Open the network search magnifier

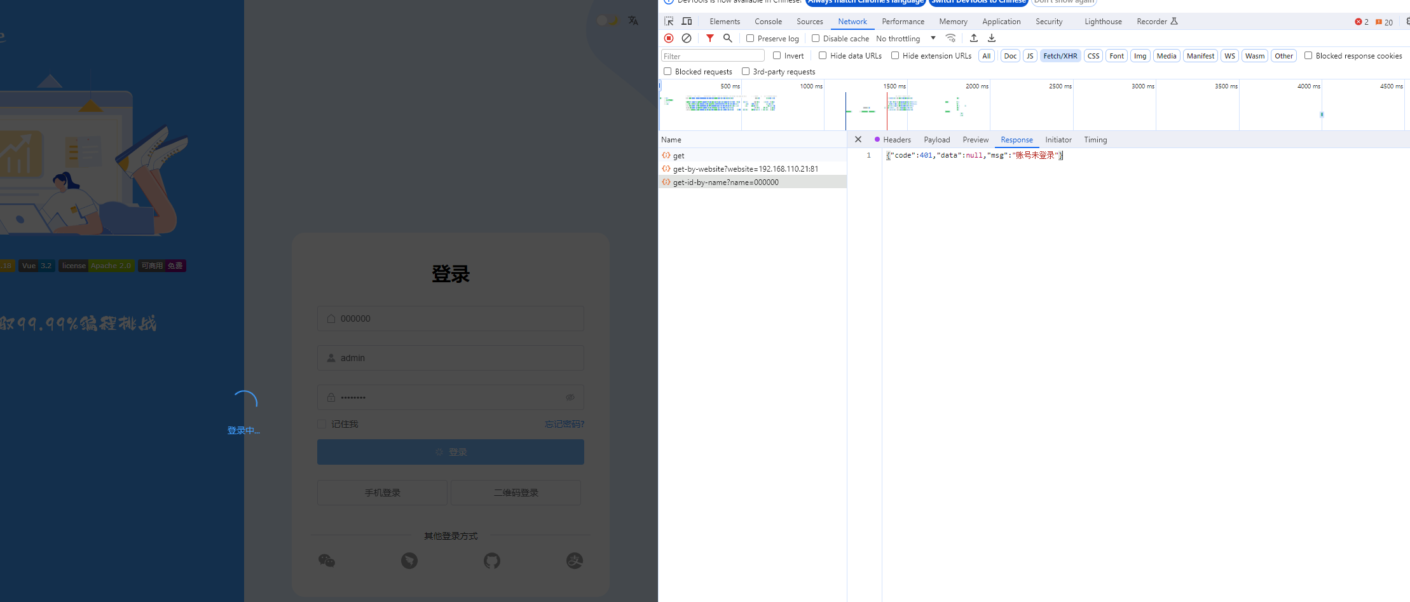pos(728,38)
